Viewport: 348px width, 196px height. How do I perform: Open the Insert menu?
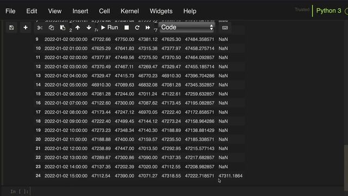click(x=80, y=11)
